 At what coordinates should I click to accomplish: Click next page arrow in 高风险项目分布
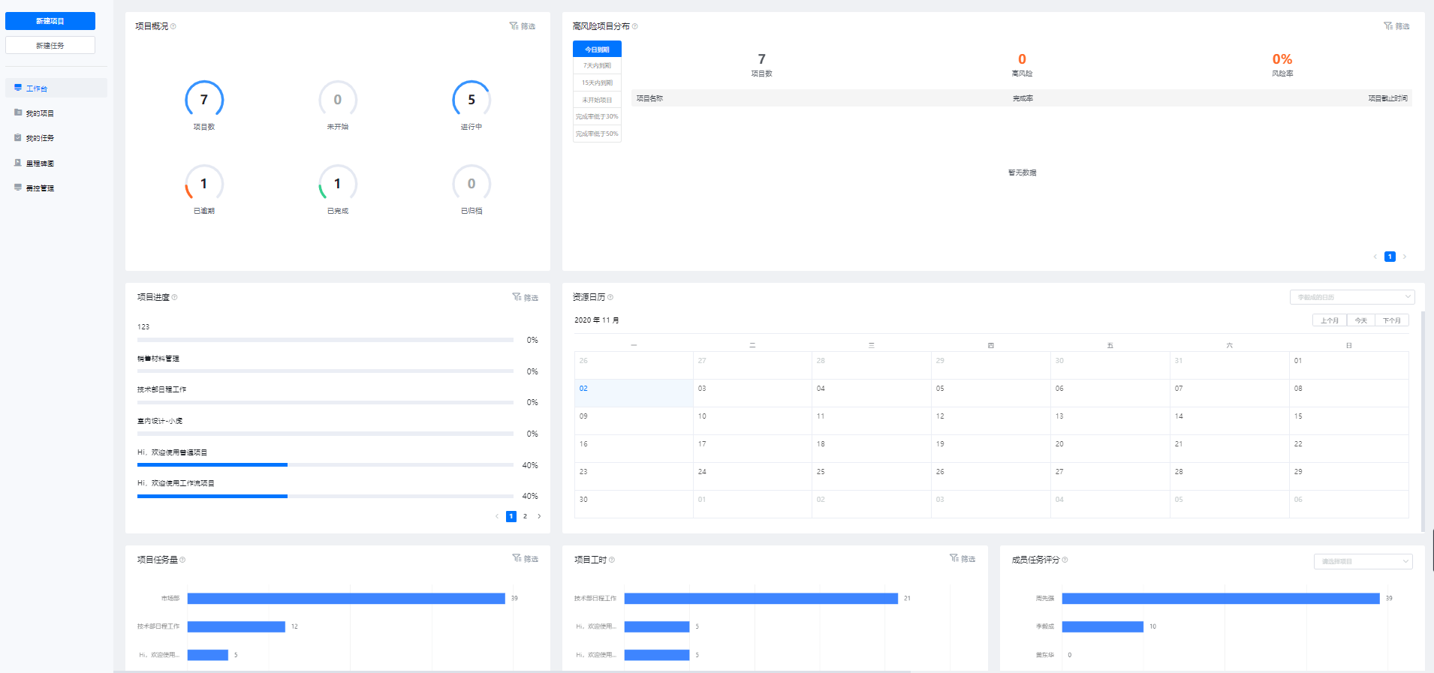[x=1405, y=257]
